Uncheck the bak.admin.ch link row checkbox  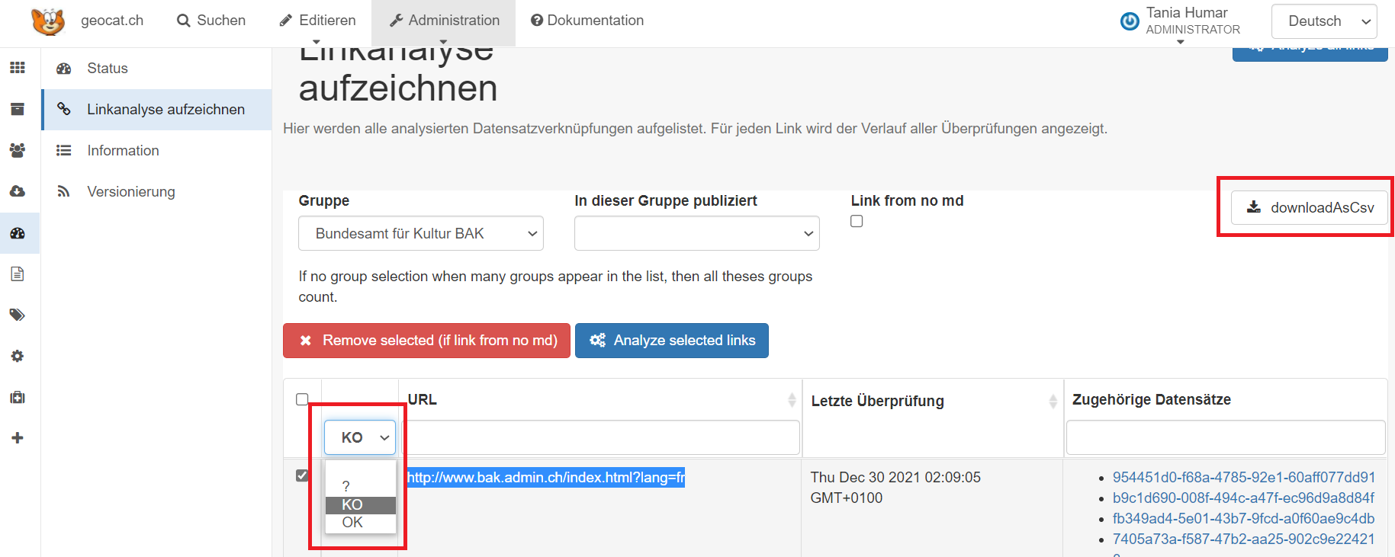click(302, 475)
